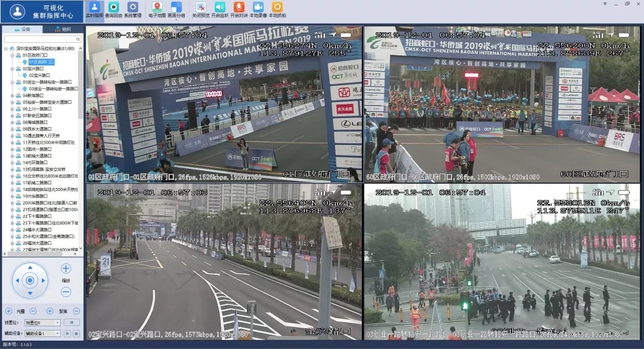Click 关闭预览 to close the preview
Viewport: 644px width, 349px height.
pos(201,10)
